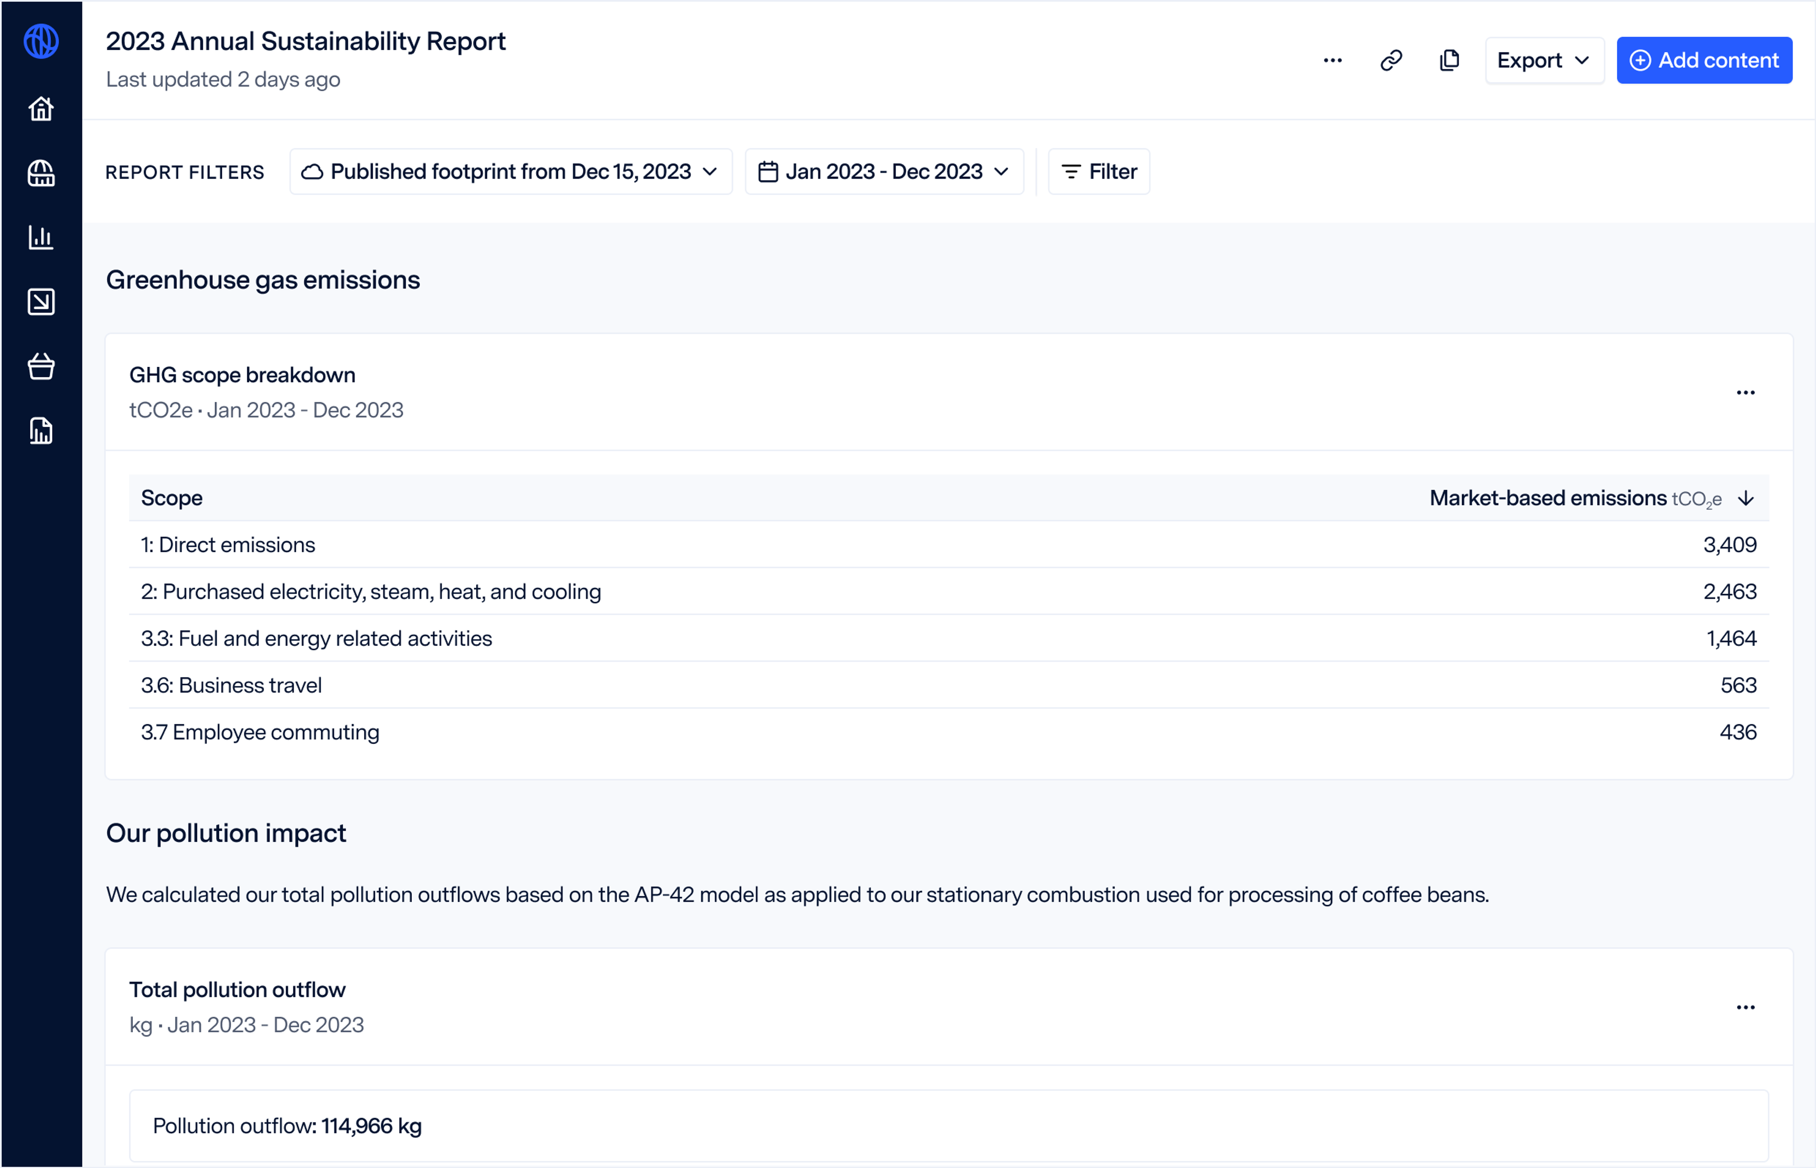Viewport: 1816px width, 1168px height.
Task: Select the report document sidebar icon
Action: (x=41, y=431)
